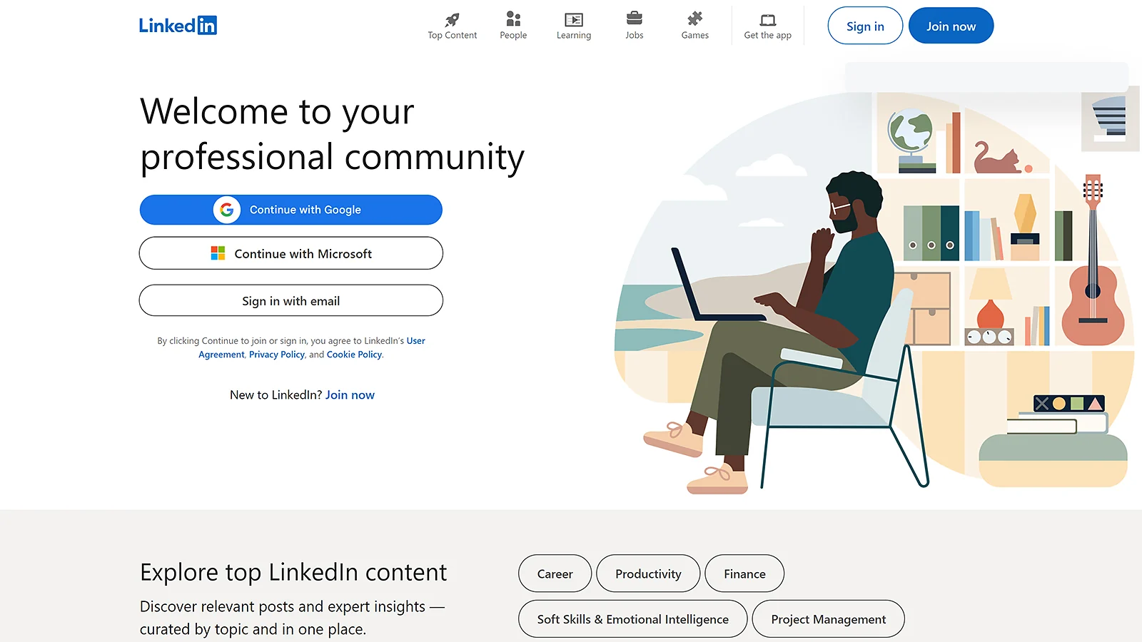This screenshot has width=1142, height=642.
Task: Click the Top Content menu label
Action: pos(453,35)
